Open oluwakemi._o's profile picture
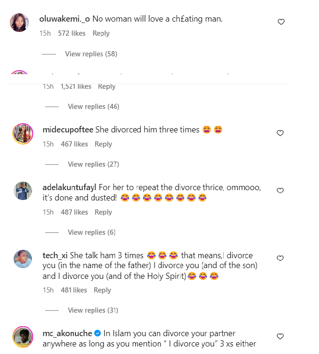 (19, 23)
